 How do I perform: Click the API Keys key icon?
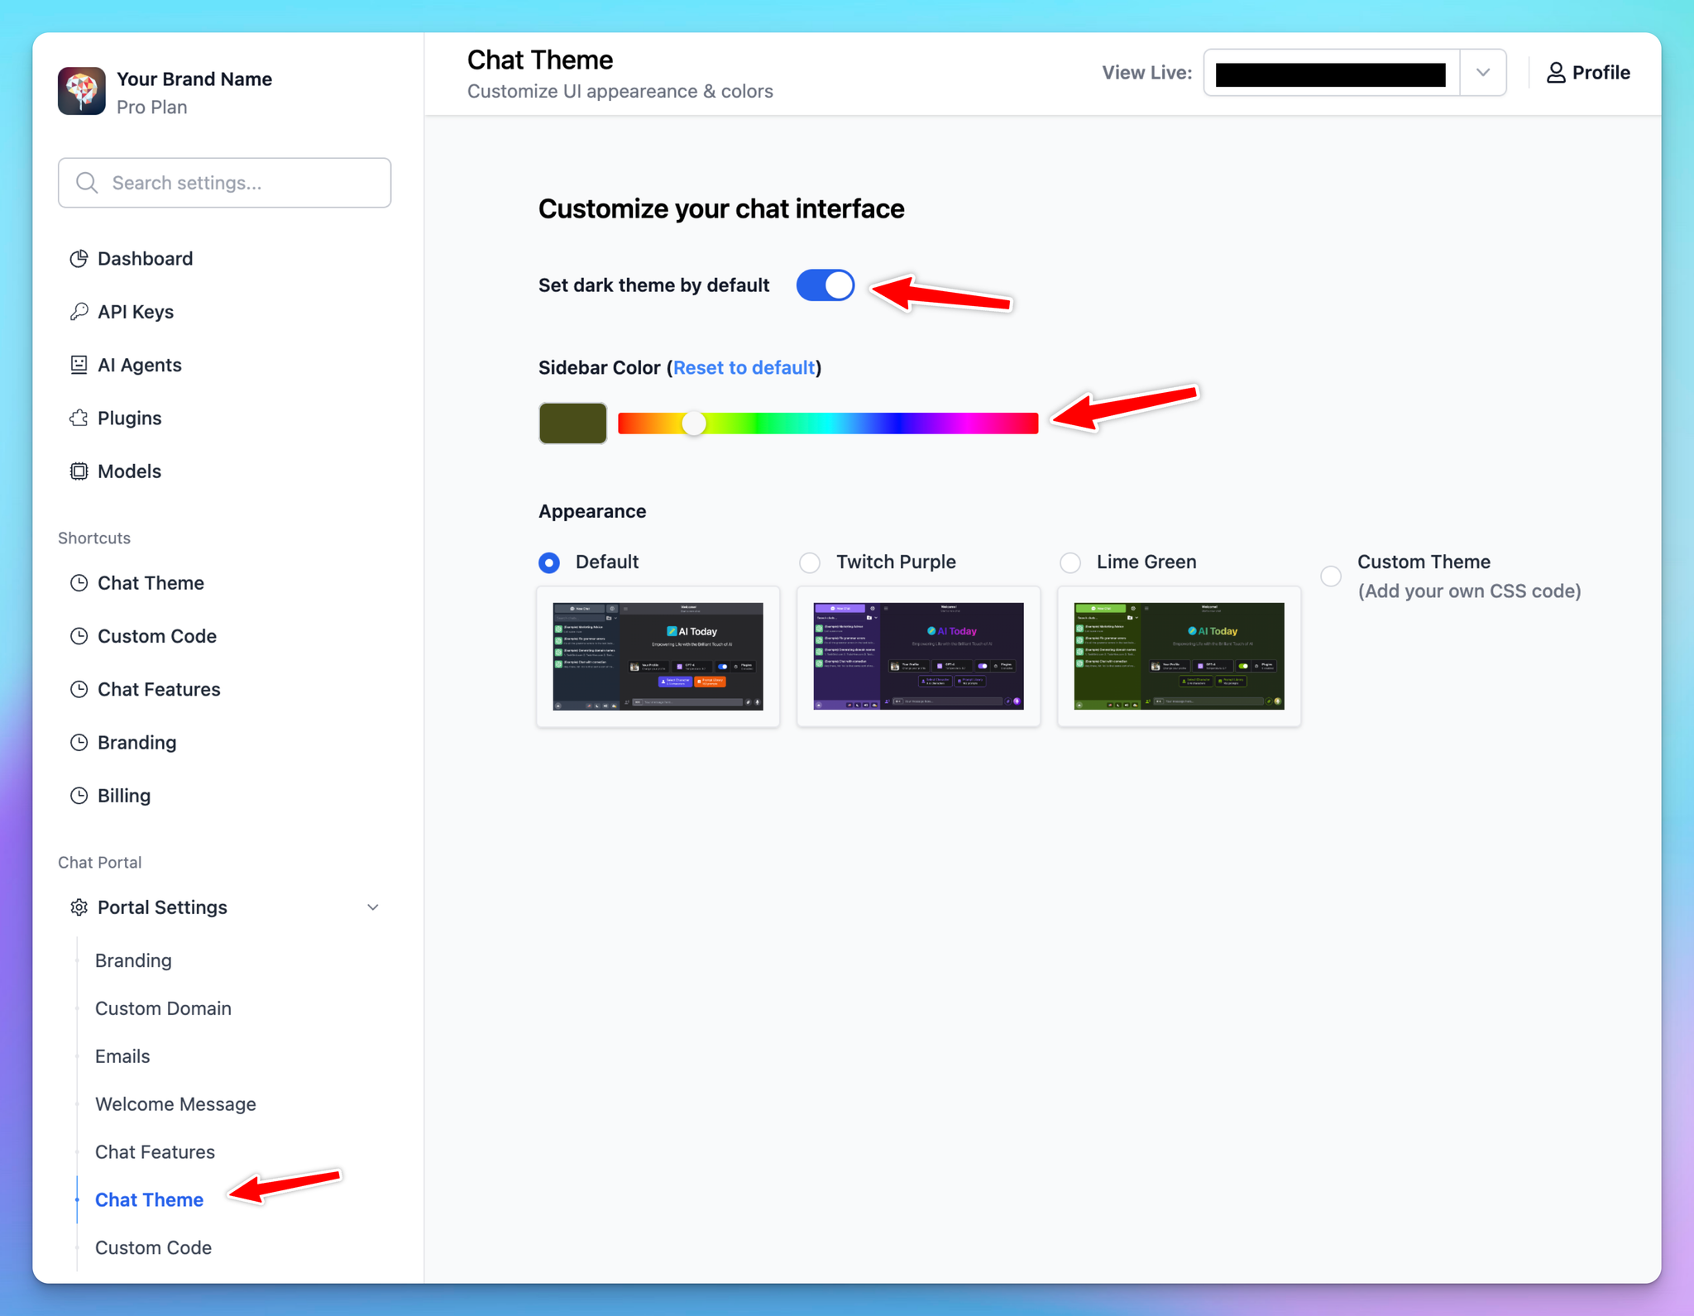[x=79, y=312]
